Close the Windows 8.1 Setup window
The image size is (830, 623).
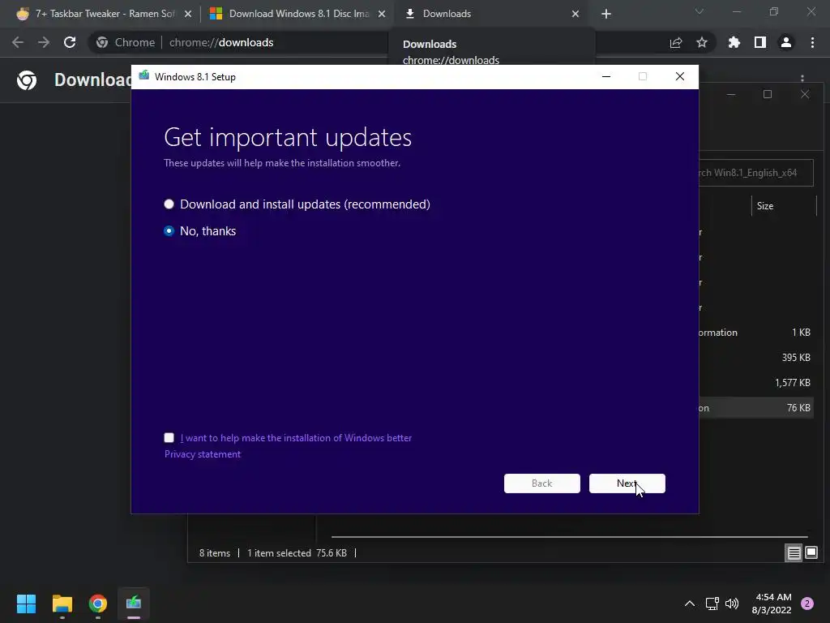680,77
